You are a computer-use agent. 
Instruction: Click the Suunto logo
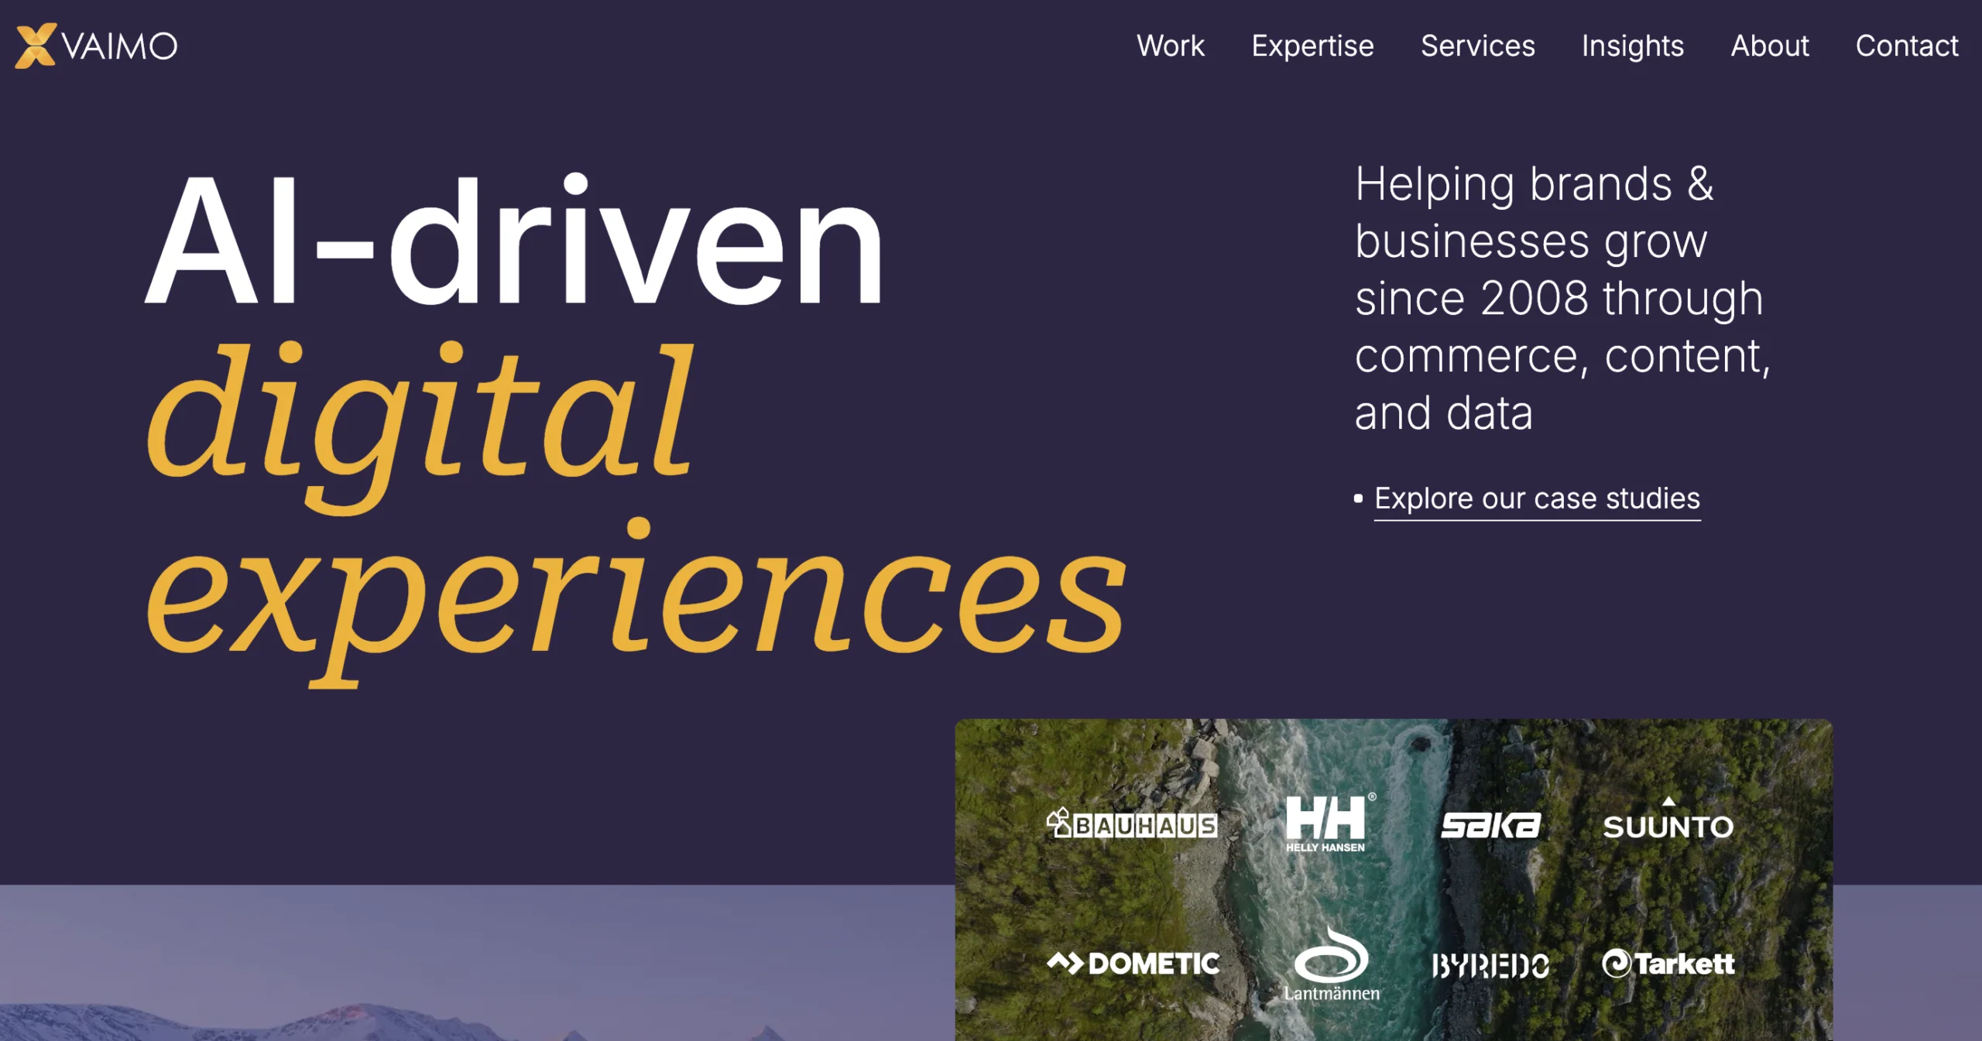pos(1668,824)
